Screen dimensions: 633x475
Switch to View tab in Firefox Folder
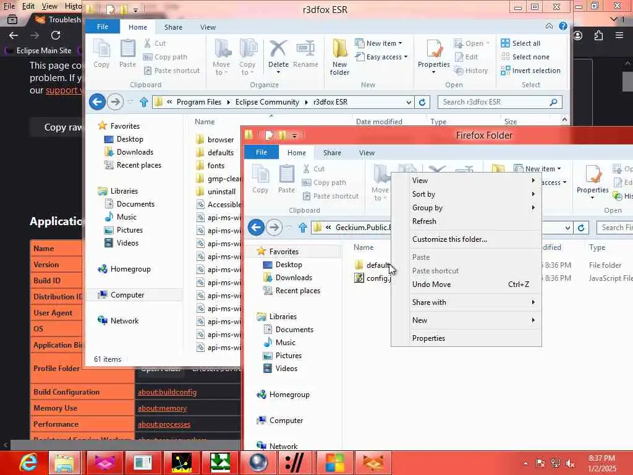coord(367,153)
